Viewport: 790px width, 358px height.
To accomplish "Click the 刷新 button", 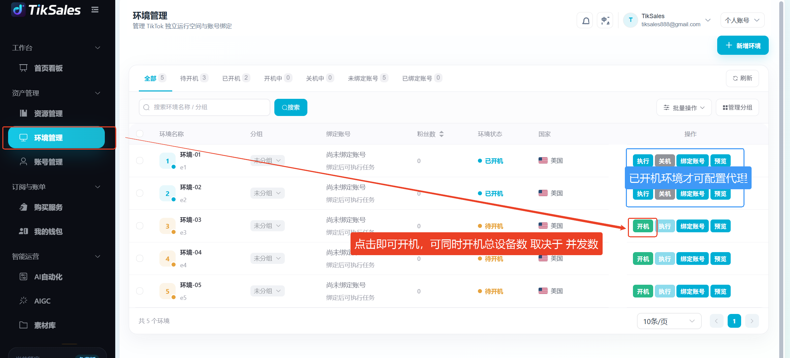I will (x=742, y=78).
